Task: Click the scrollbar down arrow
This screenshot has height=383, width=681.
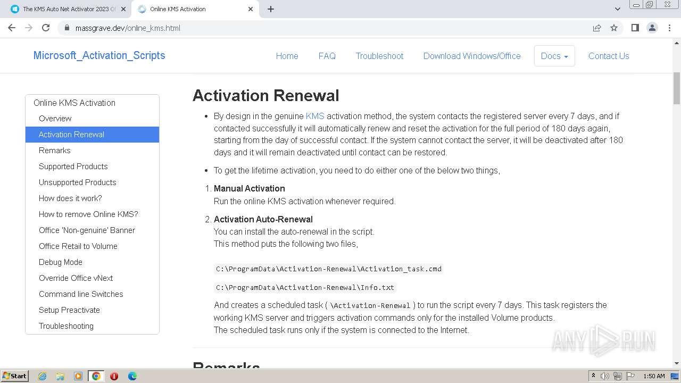Action: pyautogui.click(x=677, y=364)
